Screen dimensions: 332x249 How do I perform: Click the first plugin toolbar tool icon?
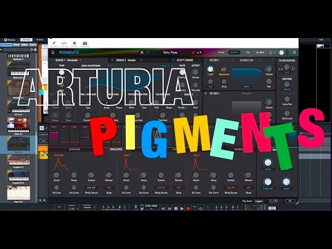[53, 44]
